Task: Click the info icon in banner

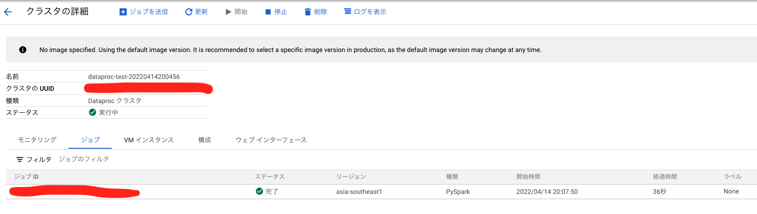Action: (23, 50)
